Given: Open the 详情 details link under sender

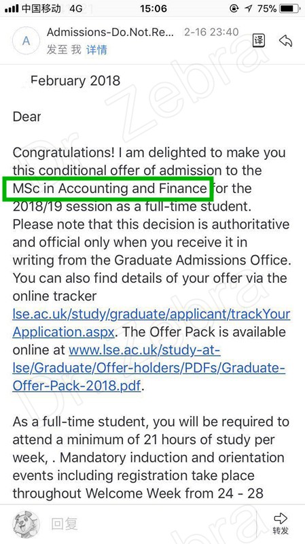Looking at the screenshot, I should tap(96, 50).
